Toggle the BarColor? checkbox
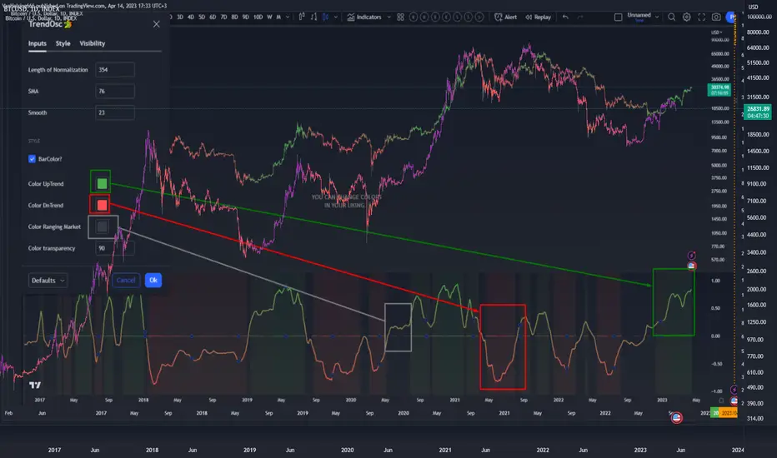 click(x=33, y=159)
